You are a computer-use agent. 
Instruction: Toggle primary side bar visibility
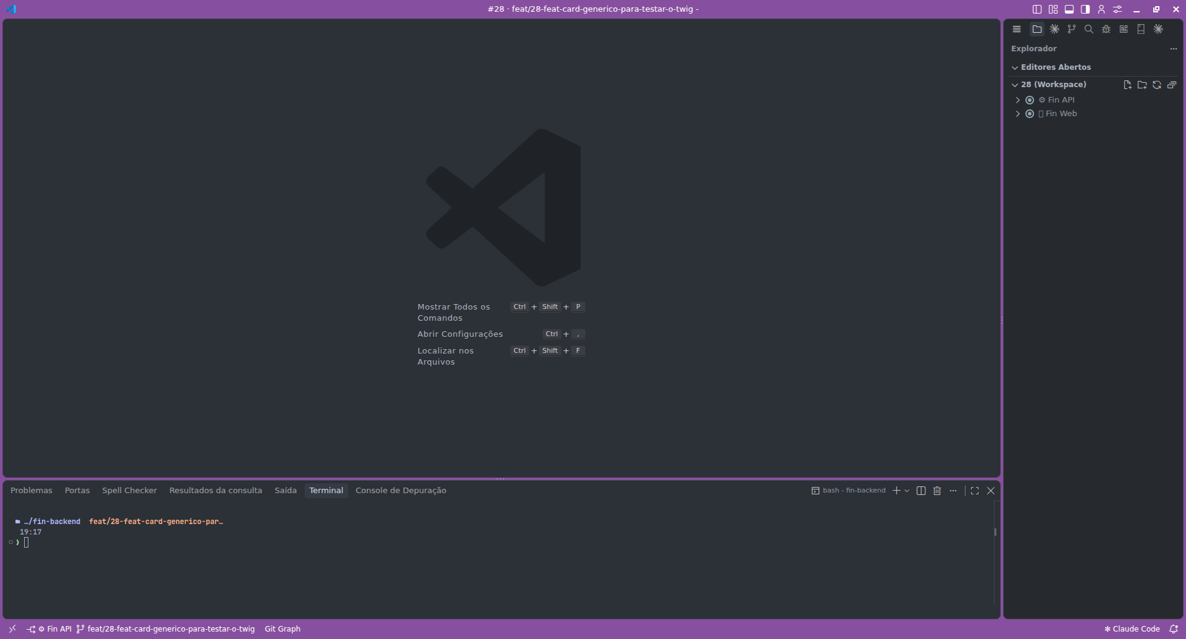[x=1037, y=9]
